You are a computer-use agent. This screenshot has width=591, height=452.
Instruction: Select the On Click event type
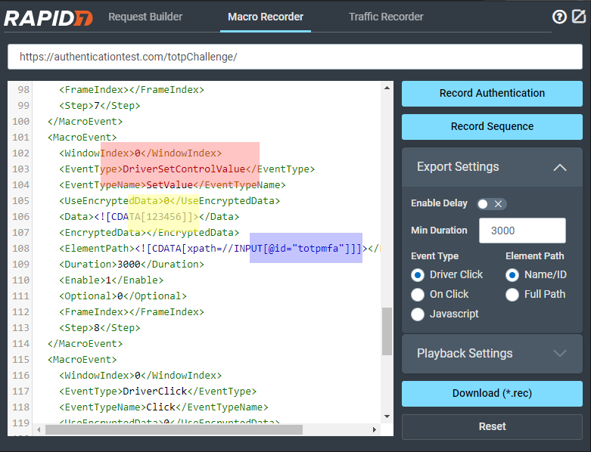(x=418, y=295)
